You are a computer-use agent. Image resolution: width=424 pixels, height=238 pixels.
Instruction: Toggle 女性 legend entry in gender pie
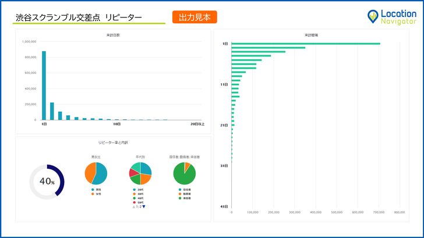coord(96,194)
